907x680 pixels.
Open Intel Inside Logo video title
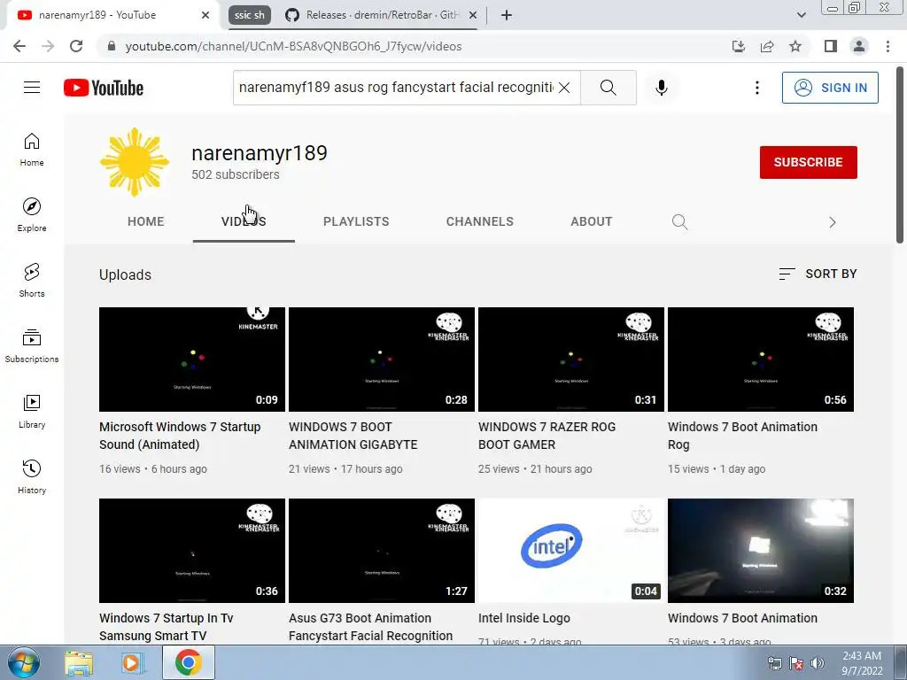point(524,618)
